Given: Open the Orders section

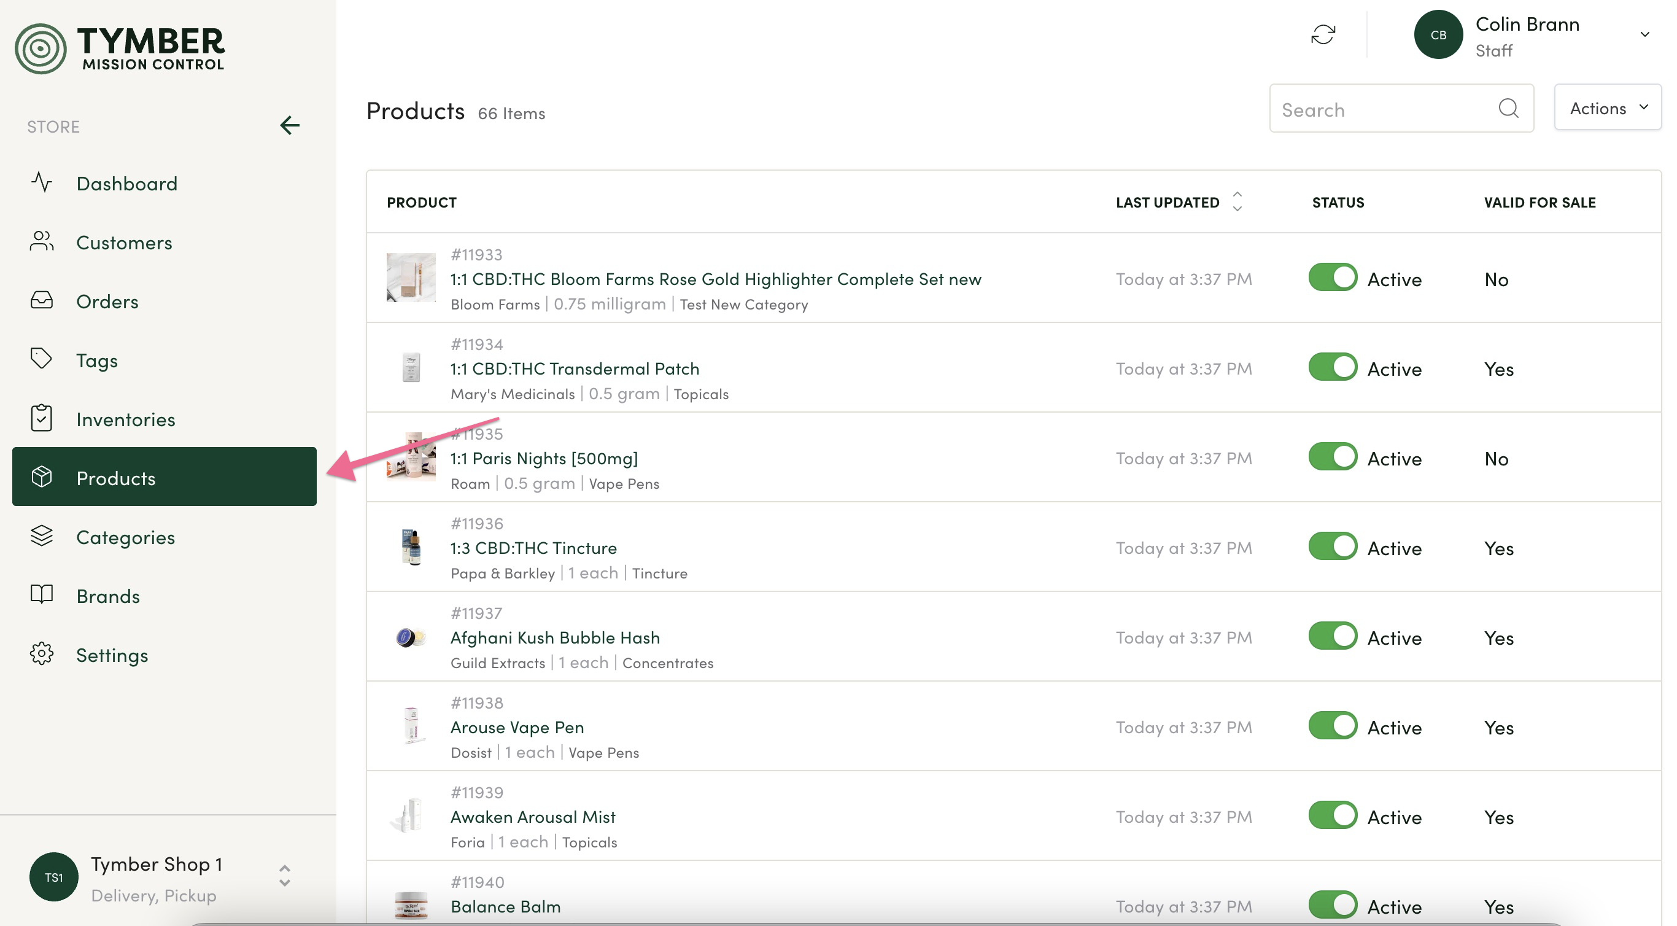Looking at the screenshot, I should coord(164,302).
